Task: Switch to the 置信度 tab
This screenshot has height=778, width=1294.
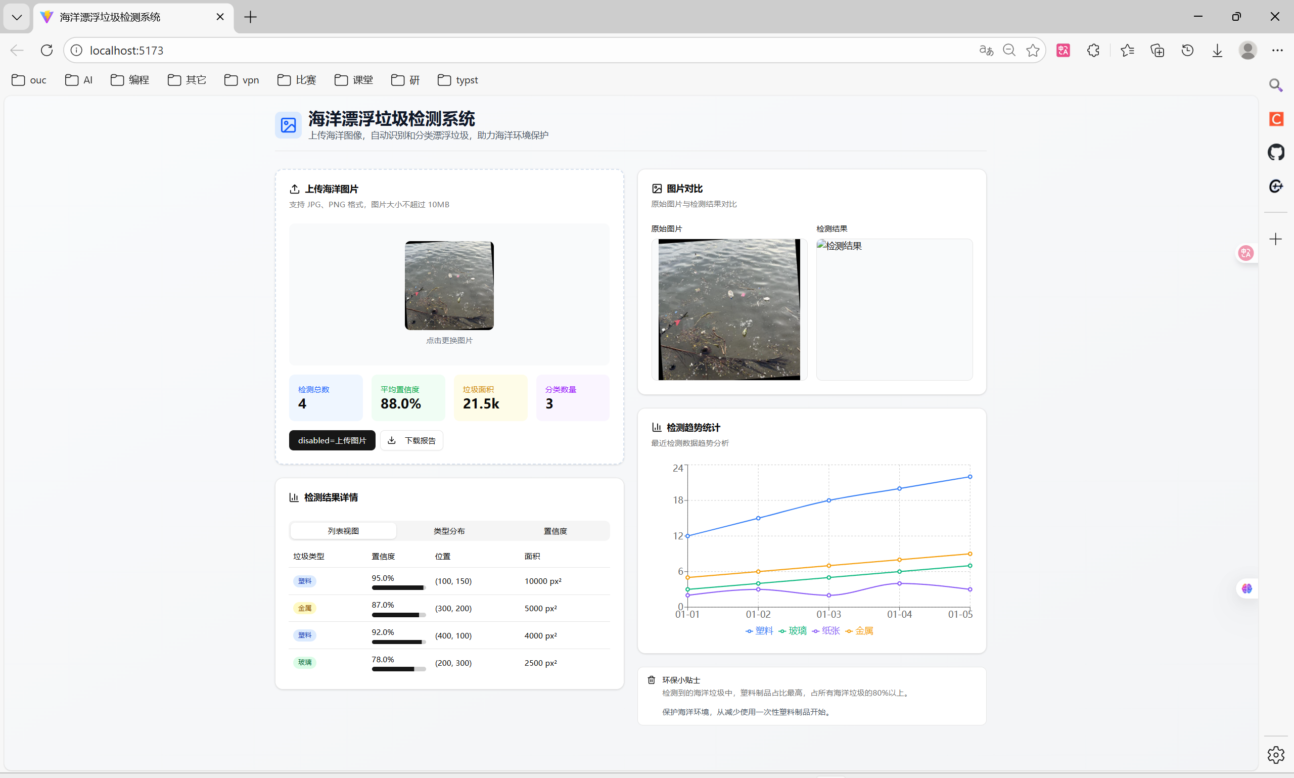Action: (555, 531)
